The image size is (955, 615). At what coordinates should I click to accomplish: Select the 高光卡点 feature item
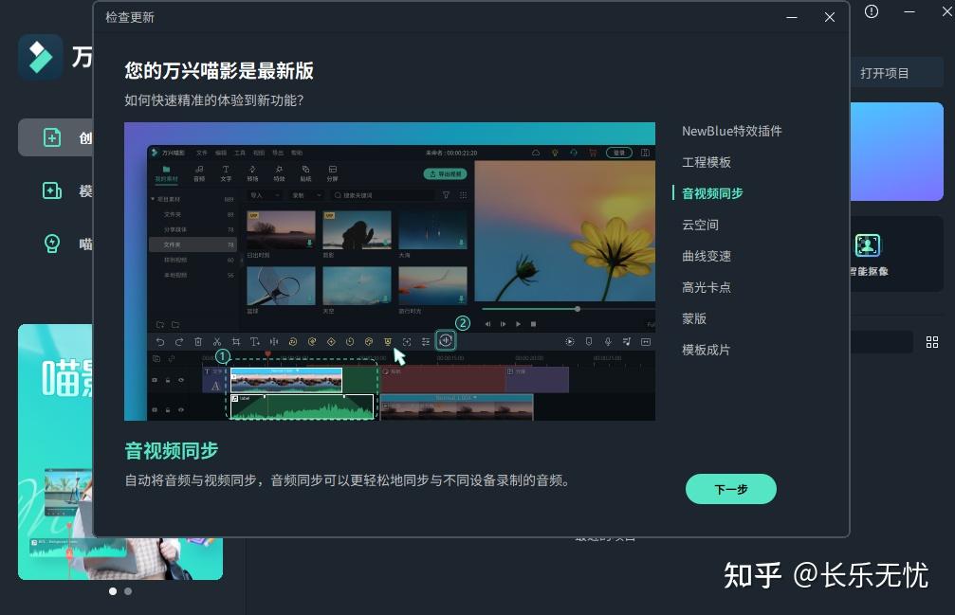(706, 287)
